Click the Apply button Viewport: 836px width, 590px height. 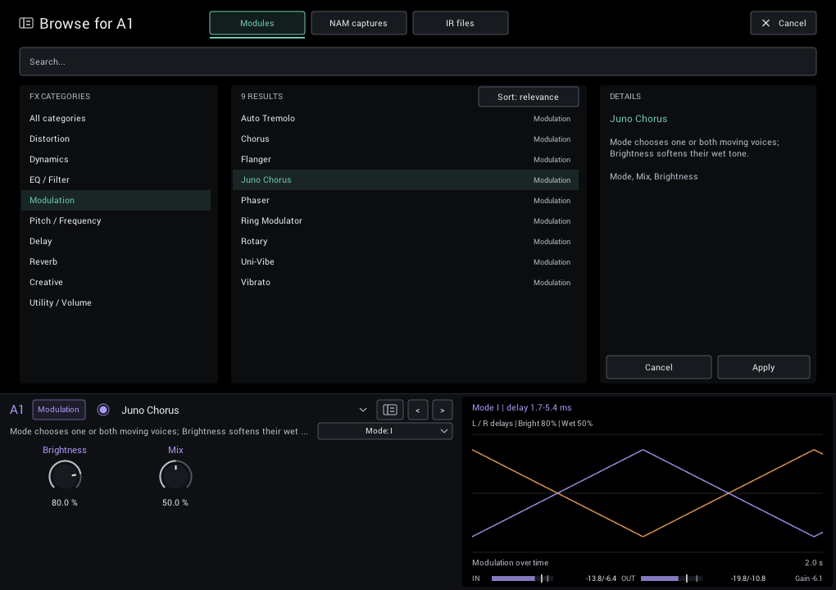click(x=764, y=367)
